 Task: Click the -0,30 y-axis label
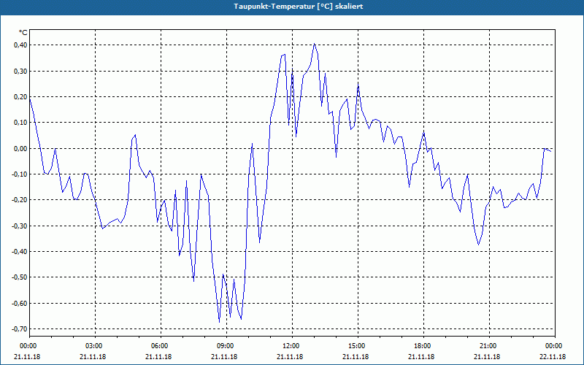point(20,226)
